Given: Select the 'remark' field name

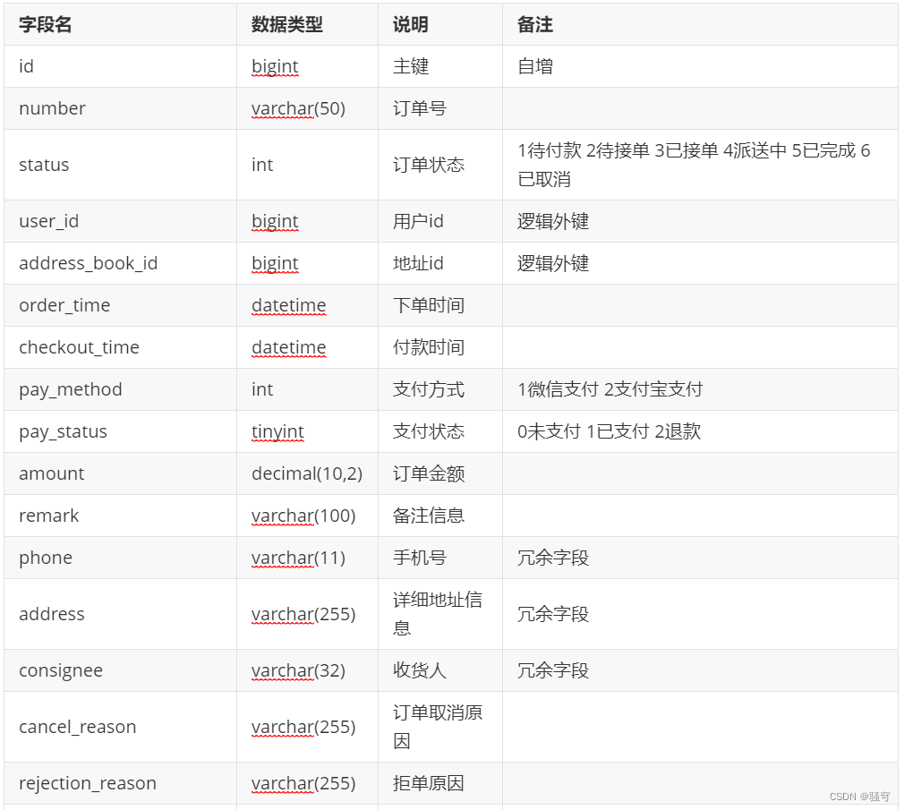Looking at the screenshot, I should (48, 516).
